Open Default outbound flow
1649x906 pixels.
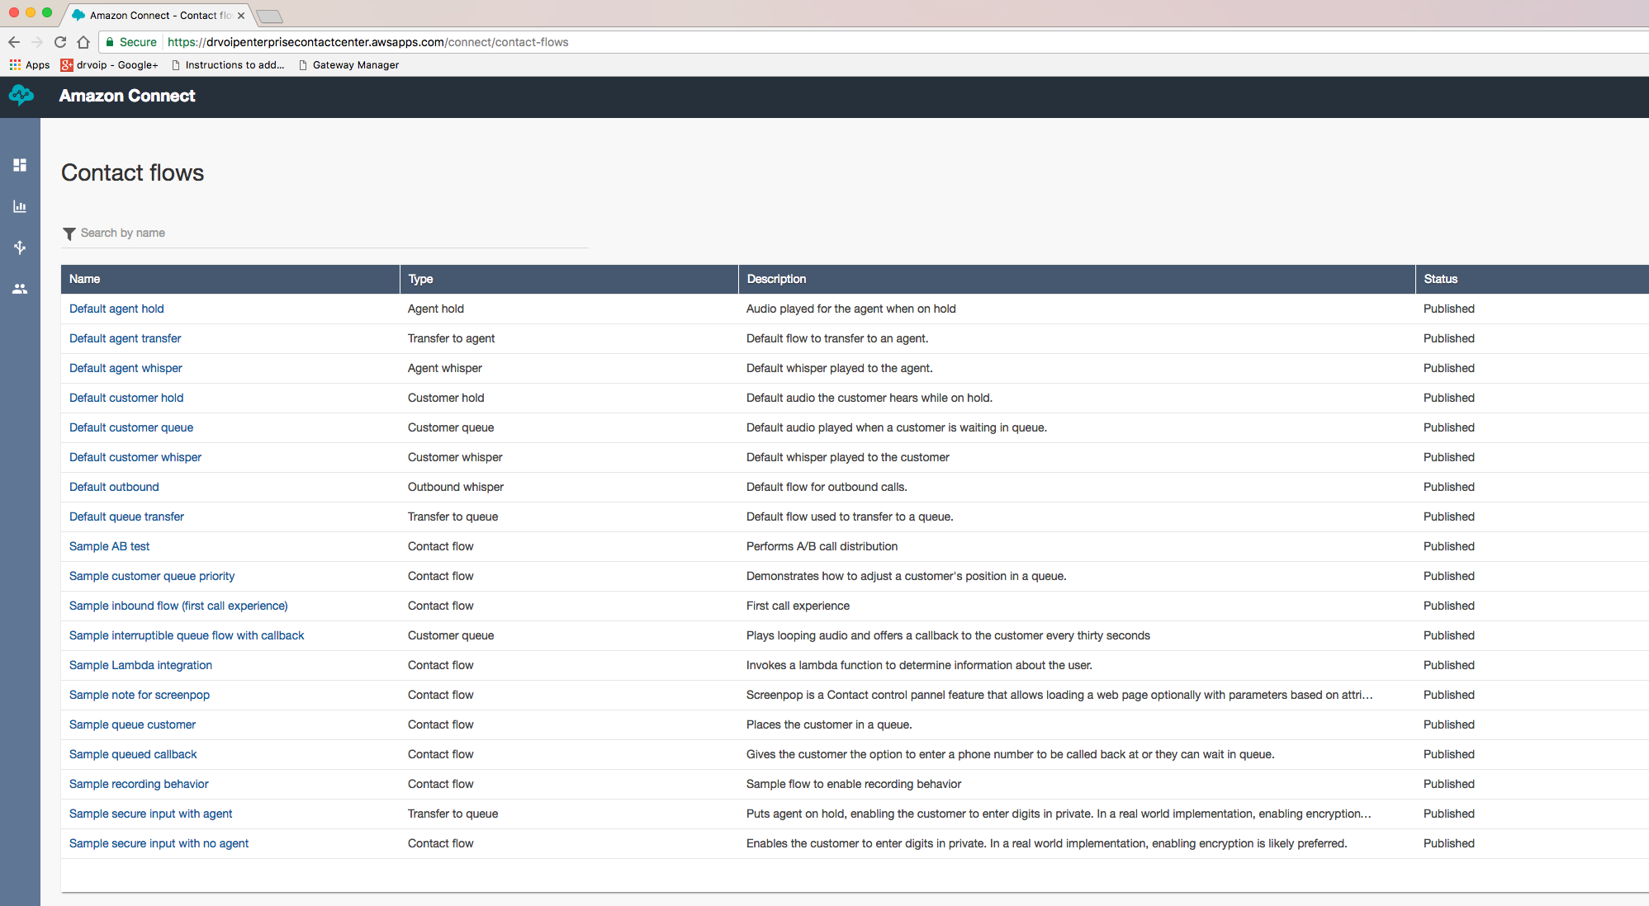[114, 487]
